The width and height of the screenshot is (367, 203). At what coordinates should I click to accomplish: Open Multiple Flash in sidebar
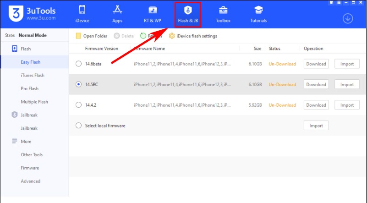tap(35, 102)
